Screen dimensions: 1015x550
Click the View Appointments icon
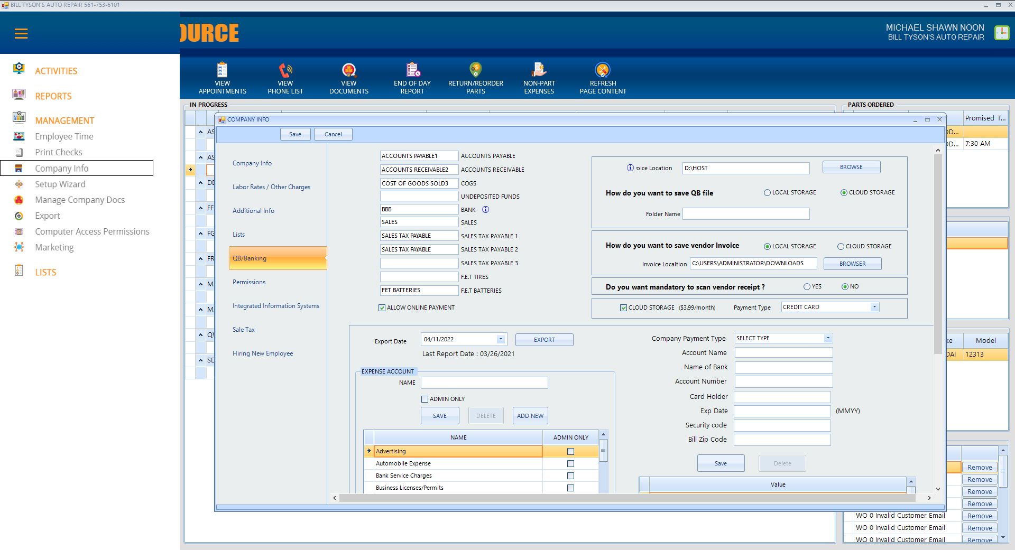222,70
